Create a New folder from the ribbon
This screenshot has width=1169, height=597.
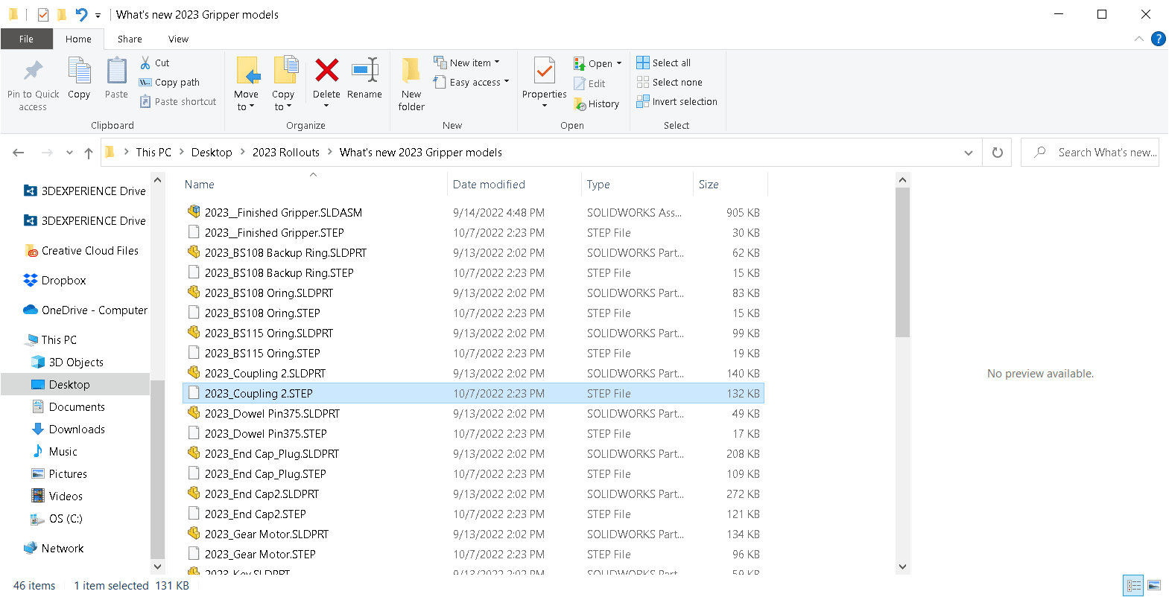coord(411,84)
